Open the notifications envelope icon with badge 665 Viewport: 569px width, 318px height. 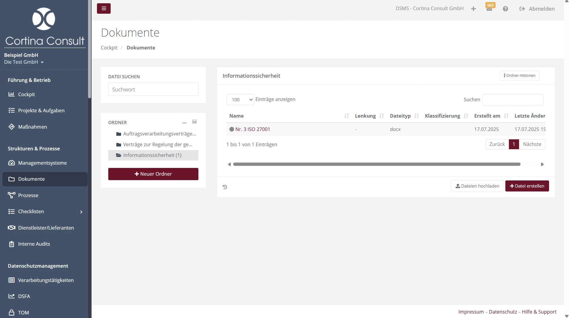[x=489, y=9]
